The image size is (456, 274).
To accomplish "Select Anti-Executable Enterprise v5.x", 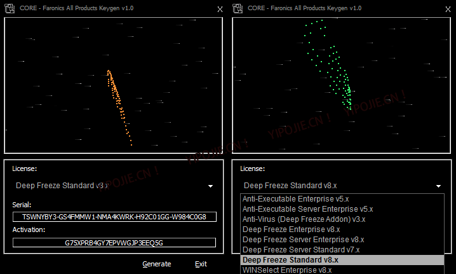I will coord(342,199).
